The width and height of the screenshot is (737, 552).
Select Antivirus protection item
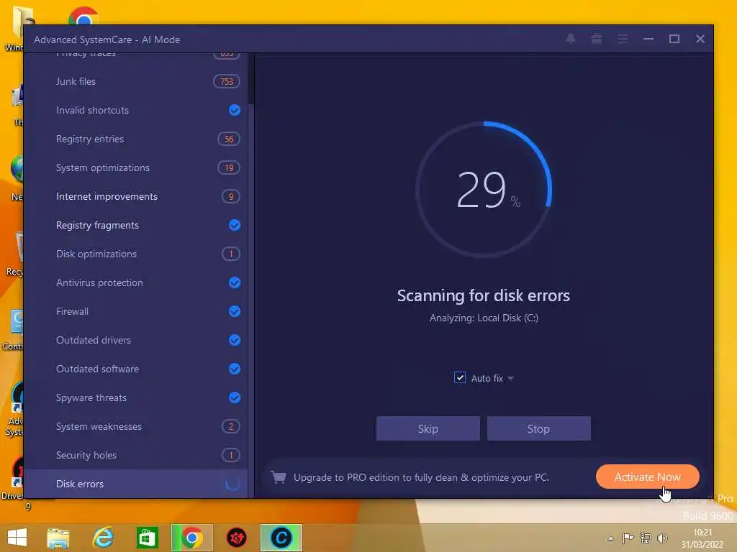tap(136, 282)
